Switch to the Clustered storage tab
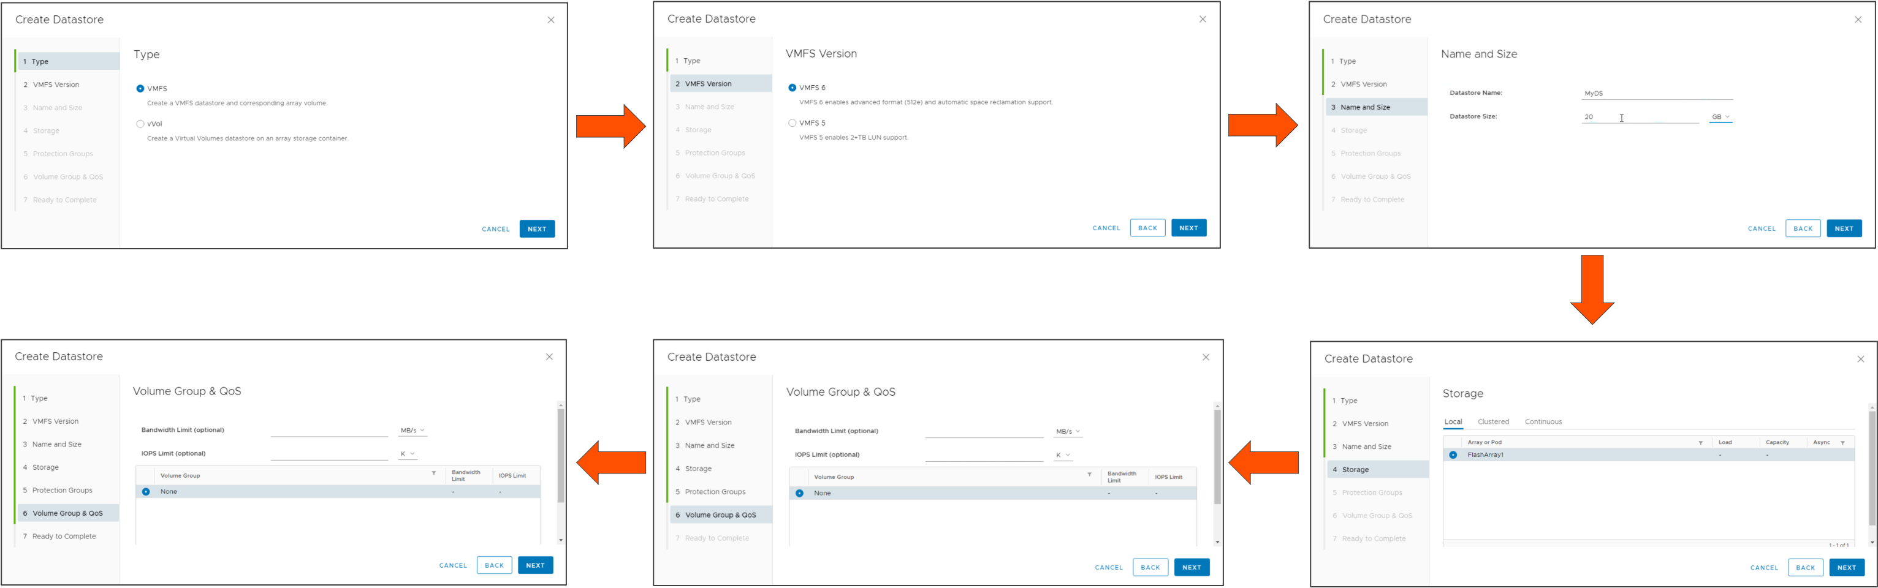1878x588 pixels. (x=1493, y=422)
